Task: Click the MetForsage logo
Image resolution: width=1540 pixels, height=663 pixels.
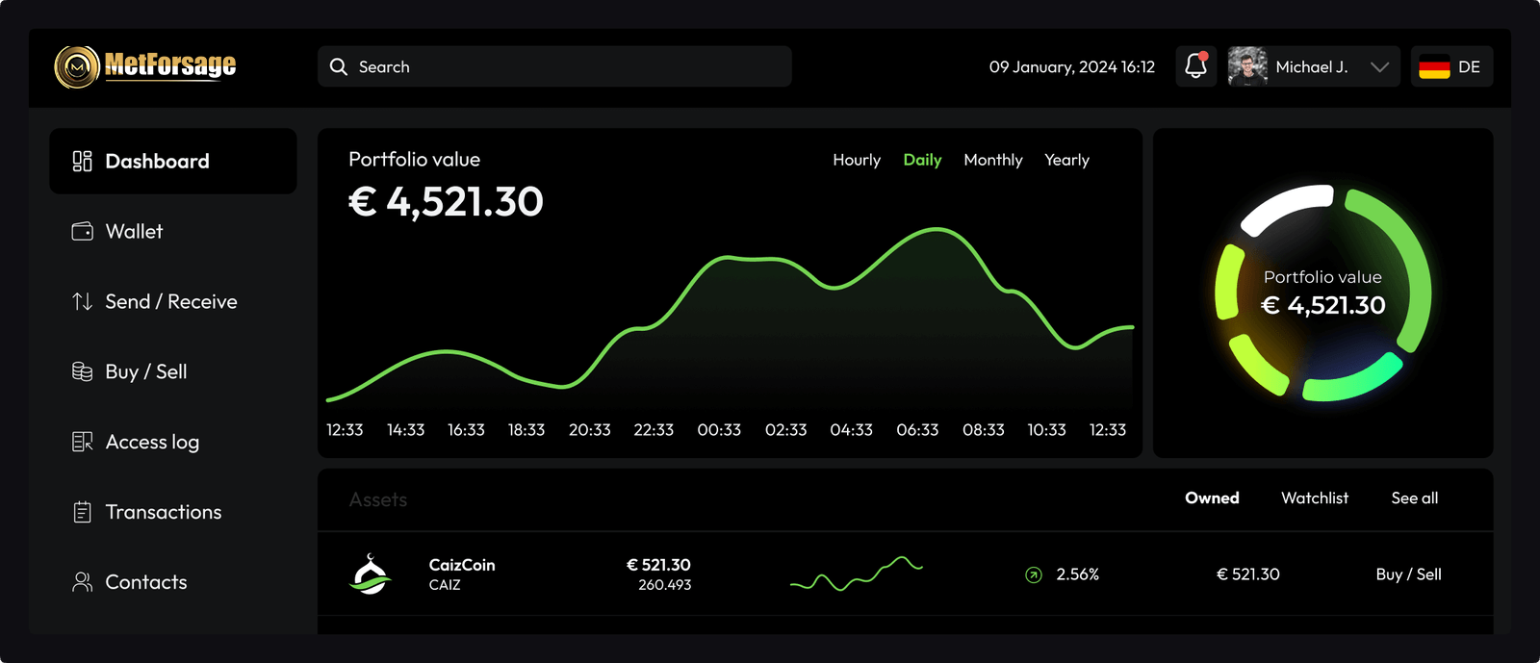Action: pyautogui.click(x=145, y=66)
